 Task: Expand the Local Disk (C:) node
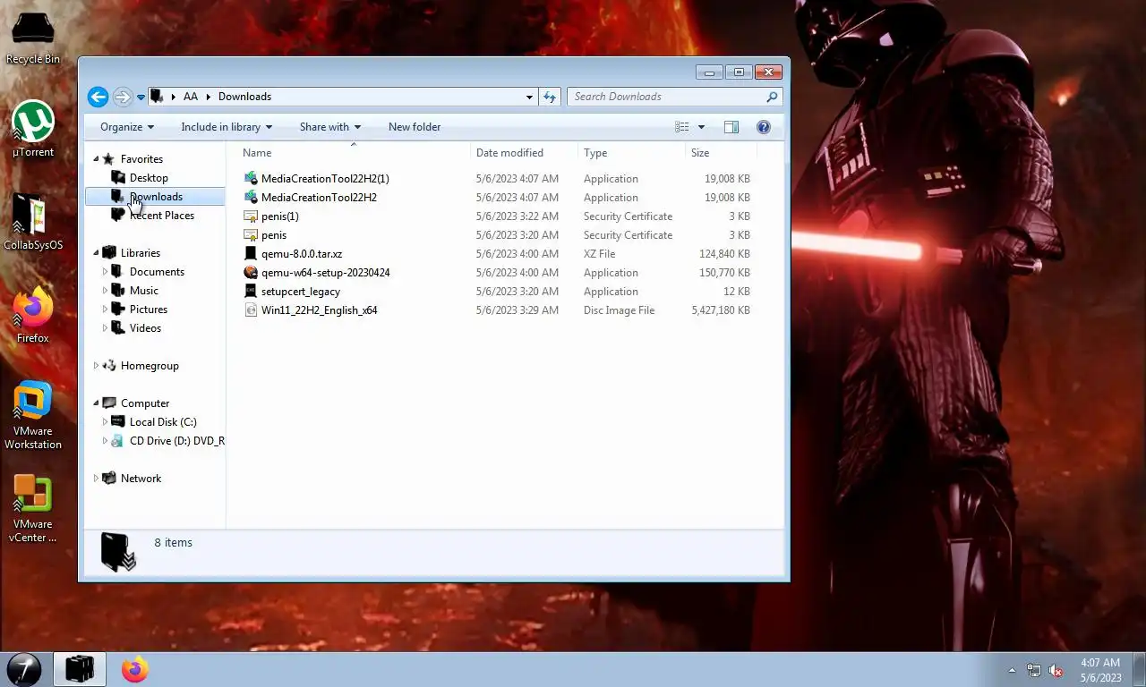(106, 422)
